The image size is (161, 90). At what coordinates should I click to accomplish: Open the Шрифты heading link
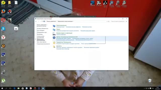(x=59, y=46)
